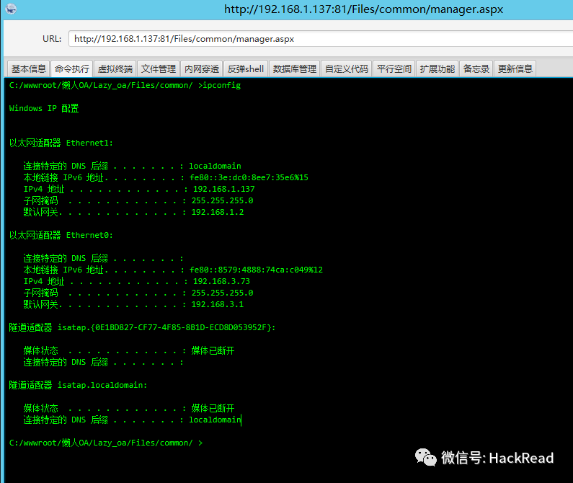573x483 pixels.
Task: Open the 基本信息 tab
Action: click(x=29, y=68)
